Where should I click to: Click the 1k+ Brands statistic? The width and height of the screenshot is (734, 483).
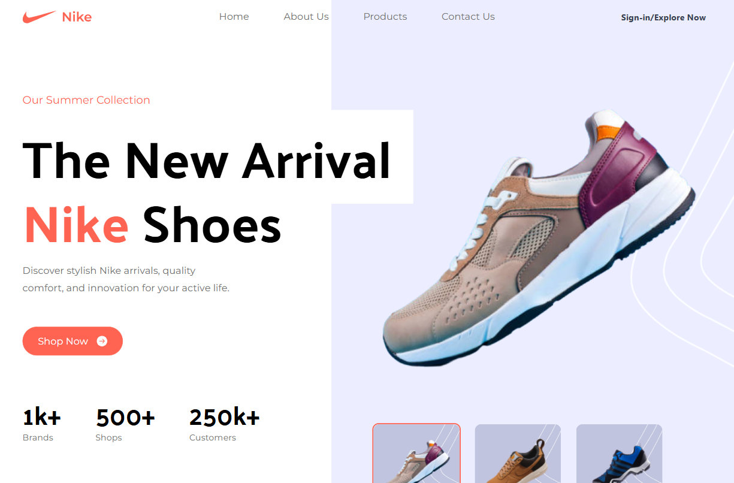(x=41, y=424)
